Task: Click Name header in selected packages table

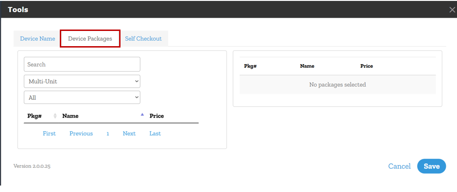Action: [307, 66]
